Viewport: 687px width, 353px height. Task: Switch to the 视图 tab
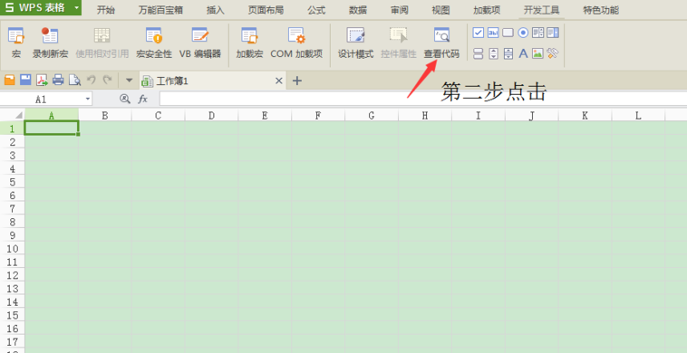pyautogui.click(x=440, y=10)
